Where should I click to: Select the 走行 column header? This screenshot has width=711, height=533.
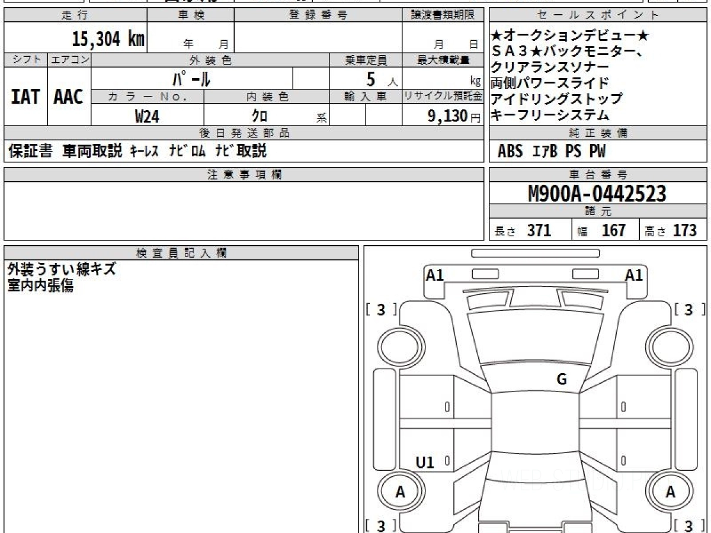[x=75, y=15]
